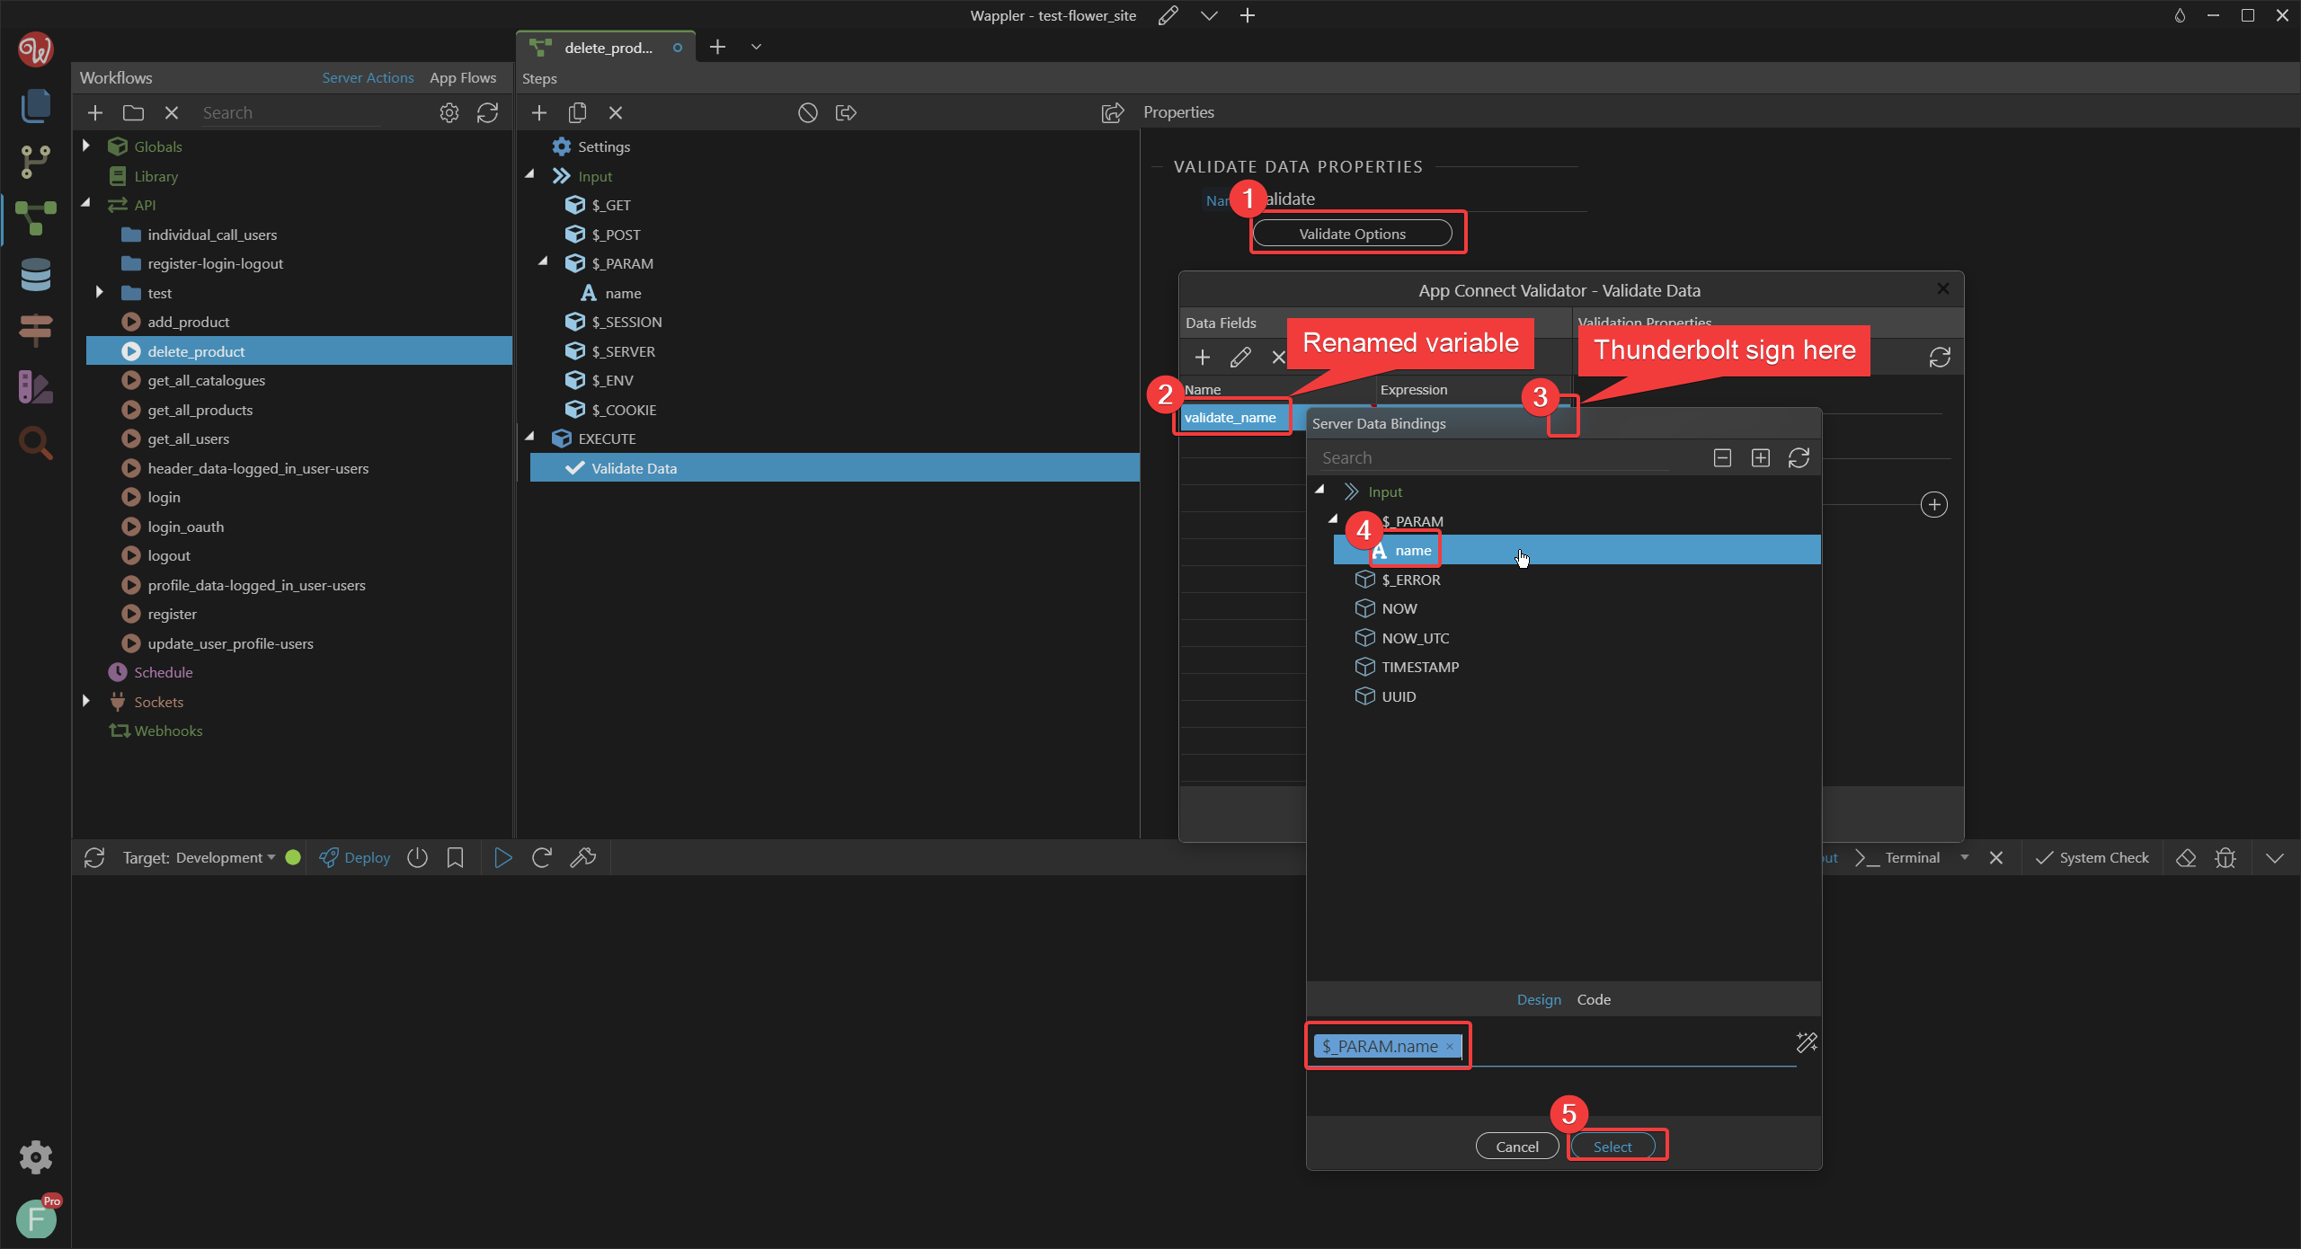Refresh Server Data Bindings tree
Image resolution: width=2301 pixels, height=1249 pixels.
[x=1799, y=458]
